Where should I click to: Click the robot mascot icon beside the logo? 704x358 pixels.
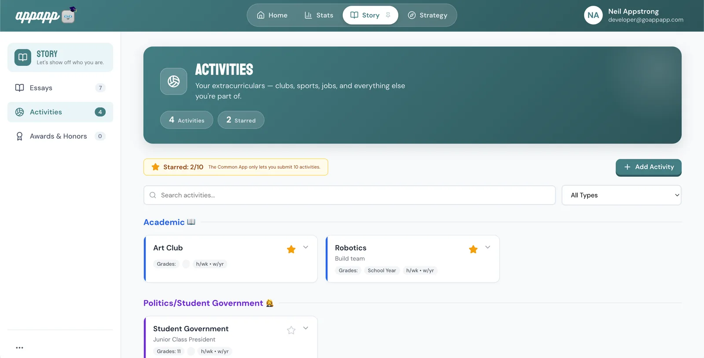pyautogui.click(x=69, y=15)
